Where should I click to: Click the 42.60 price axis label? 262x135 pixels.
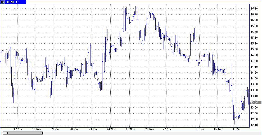coord(254,119)
